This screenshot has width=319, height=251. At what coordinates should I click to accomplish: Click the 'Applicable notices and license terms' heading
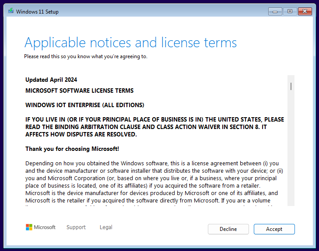click(x=130, y=43)
